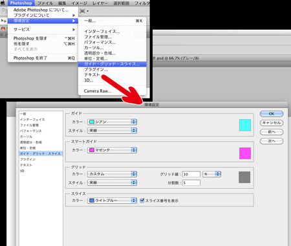This screenshot has width=291, height=246.
Task: Expand the プラグインについて submenu
Action: click(43, 16)
